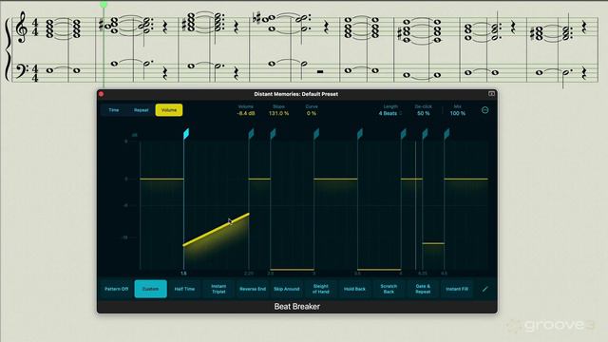Open the Length 4 Beats dropdown

click(390, 113)
